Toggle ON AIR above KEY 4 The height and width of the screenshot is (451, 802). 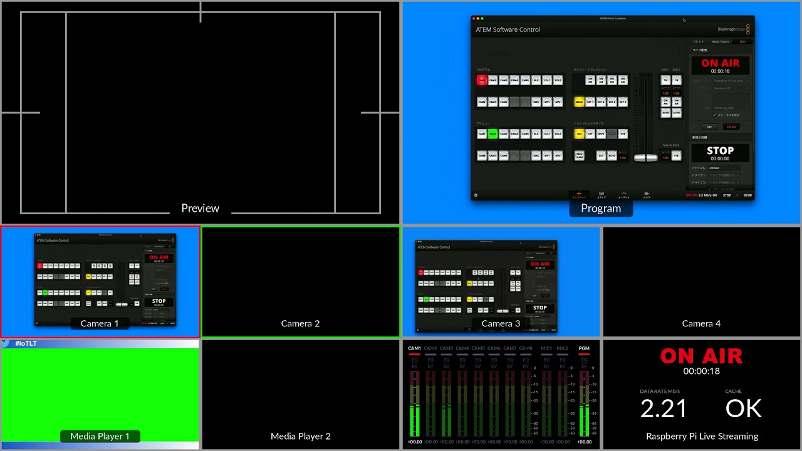pos(623,80)
